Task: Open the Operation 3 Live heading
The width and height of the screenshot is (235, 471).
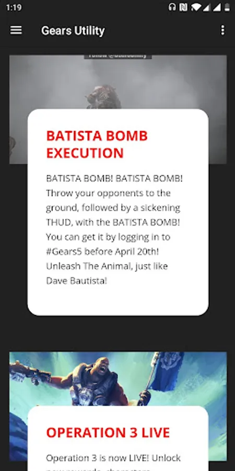Action: click(x=108, y=433)
